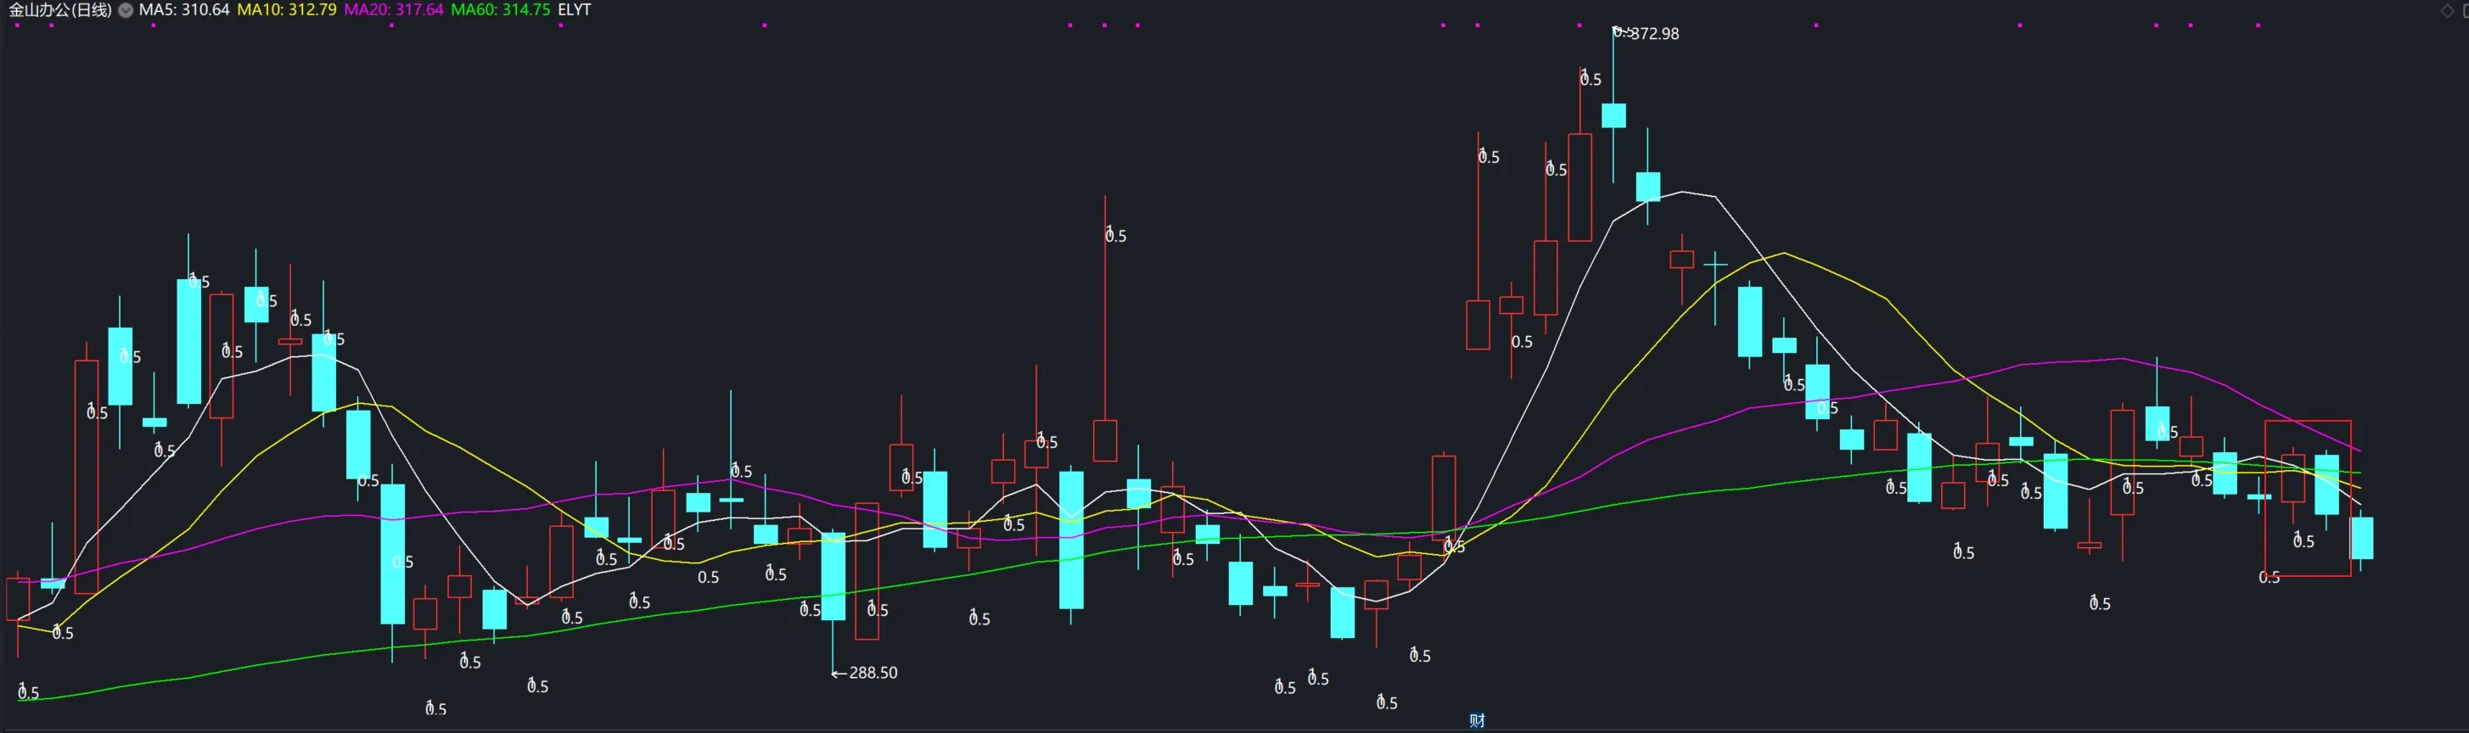Click the cyan candle body under the 372.98 peak
The height and width of the screenshot is (733, 2469).
pyautogui.click(x=1613, y=116)
